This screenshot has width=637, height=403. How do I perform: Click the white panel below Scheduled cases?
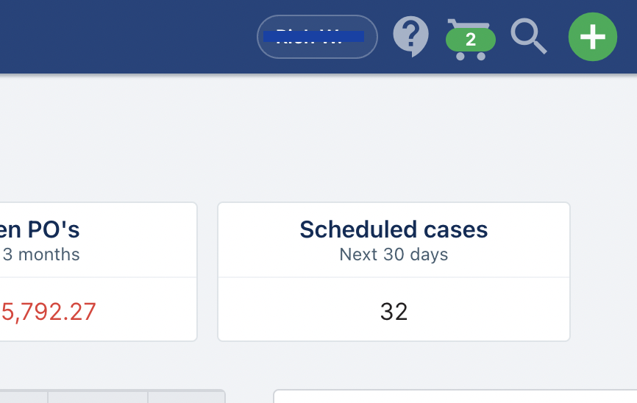click(x=455, y=396)
